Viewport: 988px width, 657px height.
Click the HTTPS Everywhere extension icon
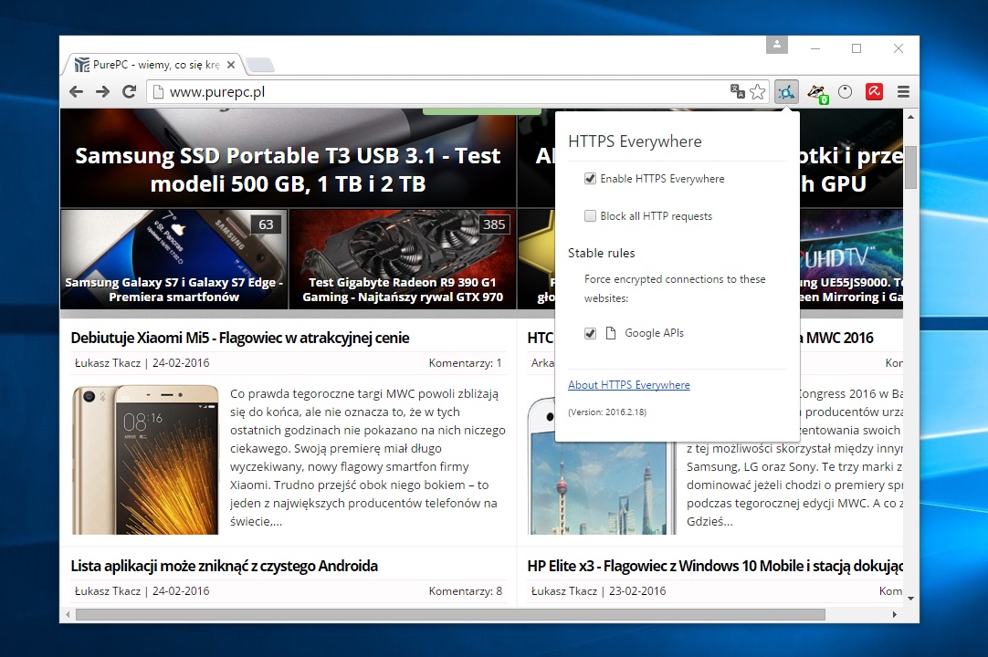coord(786,91)
